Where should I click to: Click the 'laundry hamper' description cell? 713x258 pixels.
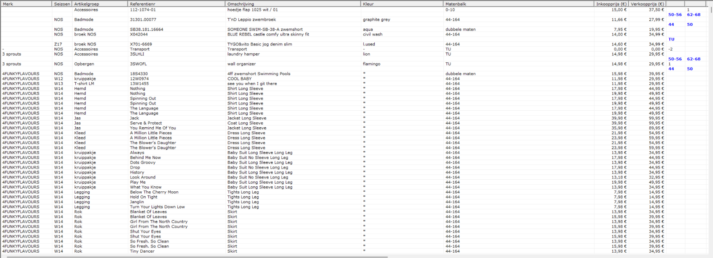point(243,54)
